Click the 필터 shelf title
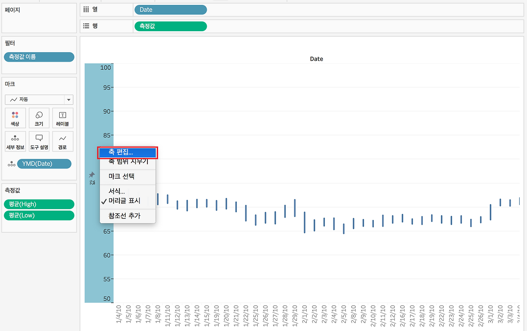 [10, 43]
